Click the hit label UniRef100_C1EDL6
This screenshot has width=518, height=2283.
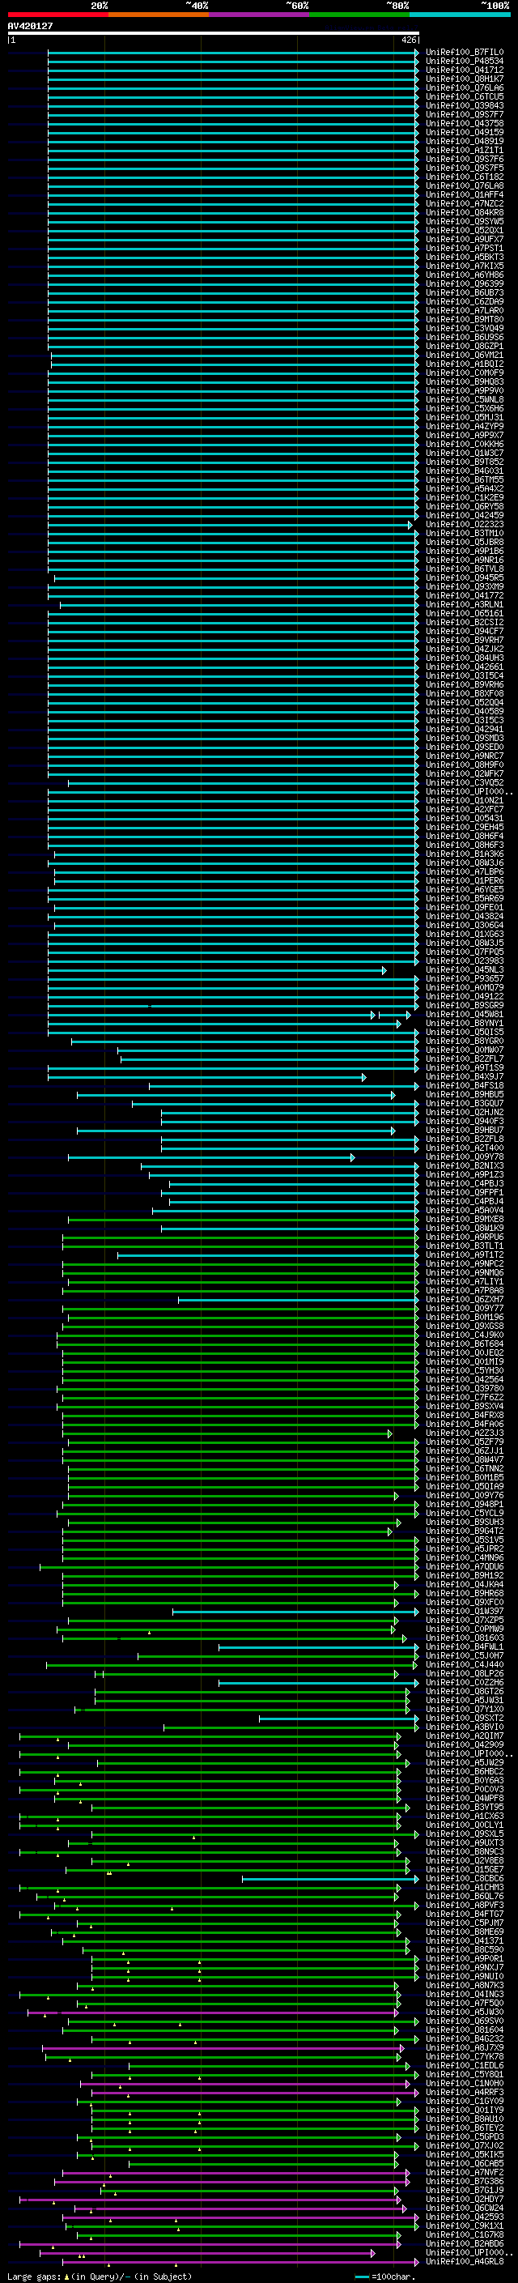465,2066
